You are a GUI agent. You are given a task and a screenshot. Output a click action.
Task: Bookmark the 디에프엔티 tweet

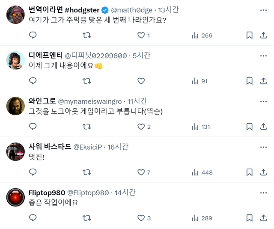[x=250, y=81]
